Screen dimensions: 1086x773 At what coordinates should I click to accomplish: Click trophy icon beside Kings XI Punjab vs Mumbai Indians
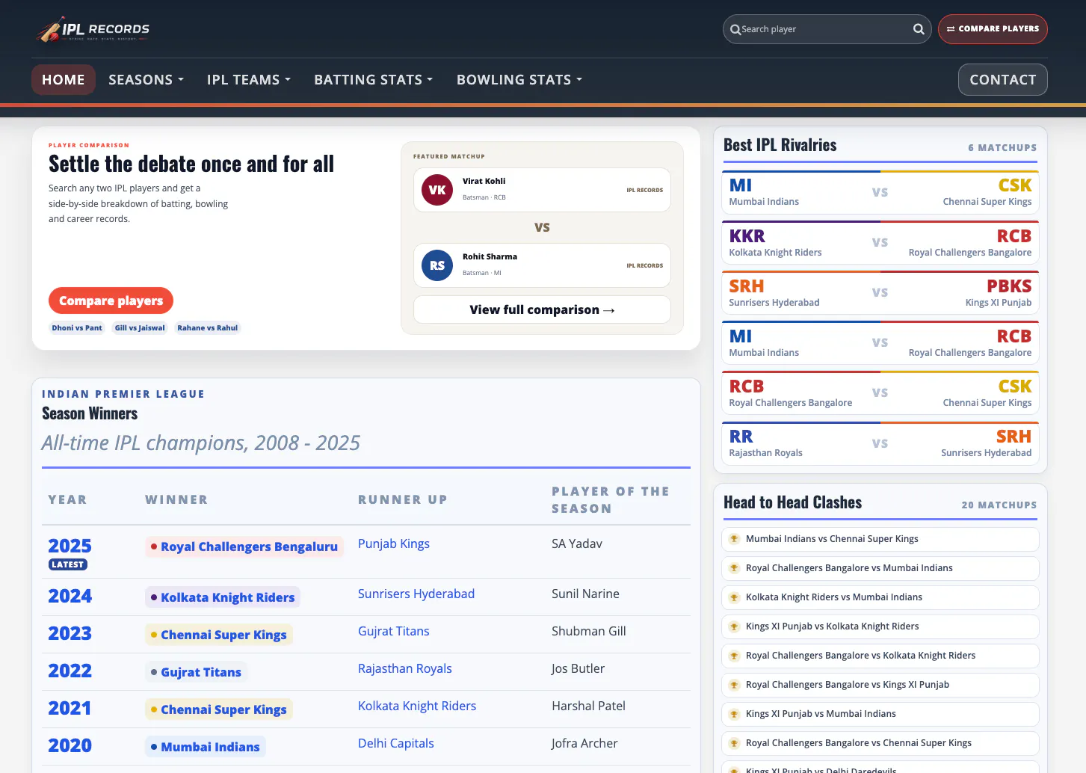pos(734,714)
